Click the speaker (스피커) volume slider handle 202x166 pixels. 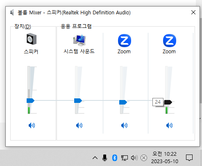[30, 100]
